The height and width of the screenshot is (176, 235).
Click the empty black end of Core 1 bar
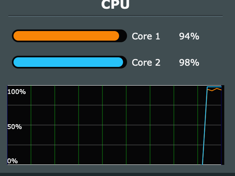point(123,36)
